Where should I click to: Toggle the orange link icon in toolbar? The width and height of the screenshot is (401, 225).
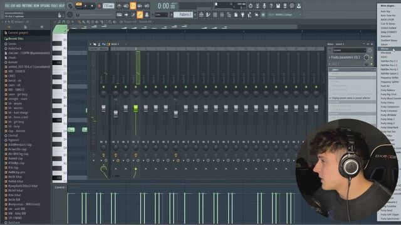click(x=140, y=15)
